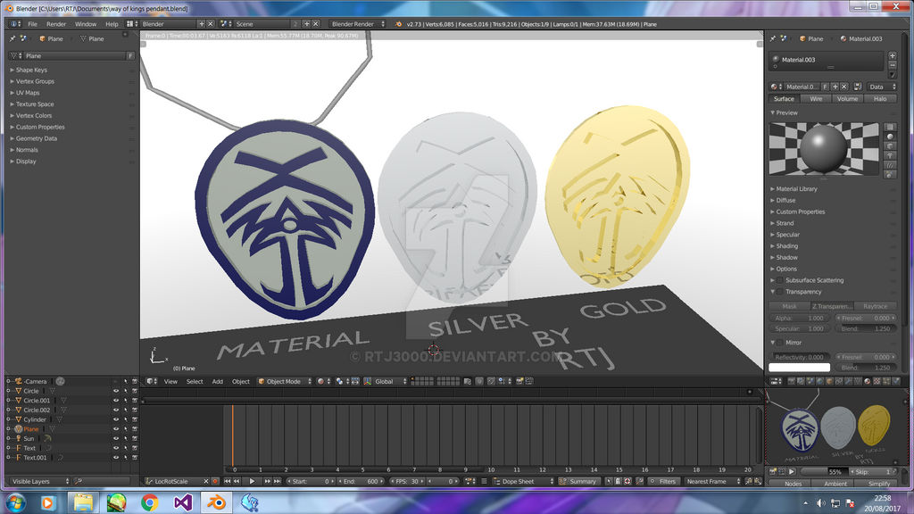Enable the Transparency checkbox

[x=780, y=292]
